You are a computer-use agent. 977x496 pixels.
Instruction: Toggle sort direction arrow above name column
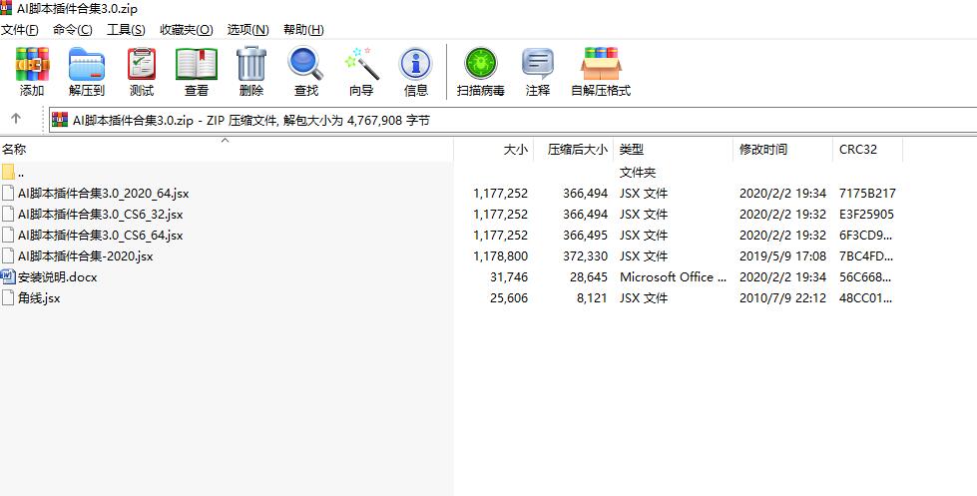[x=226, y=140]
